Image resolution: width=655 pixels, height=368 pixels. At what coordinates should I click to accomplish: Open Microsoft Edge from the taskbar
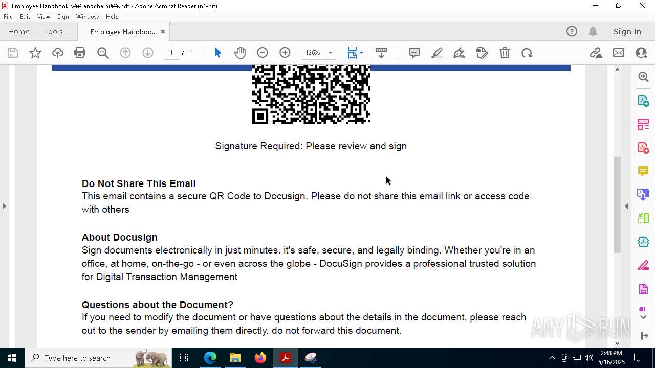210,358
